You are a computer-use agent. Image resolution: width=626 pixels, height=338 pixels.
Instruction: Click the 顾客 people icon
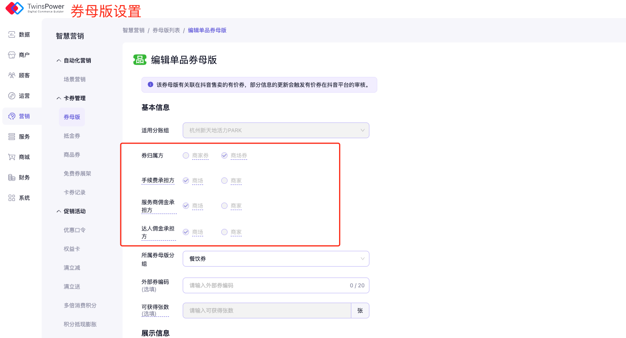(x=12, y=75)
